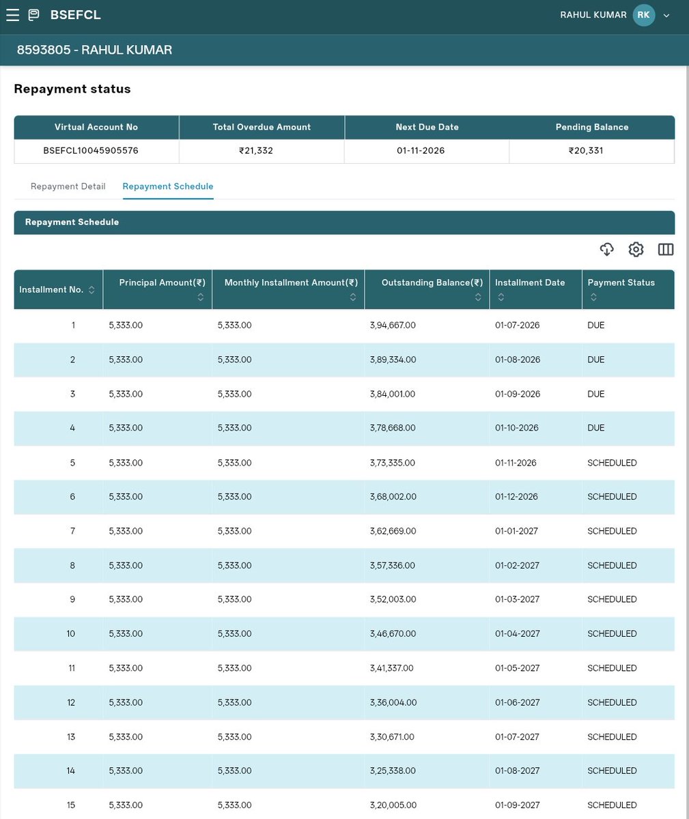Click next due date 01-11-2026

point(421,151)
